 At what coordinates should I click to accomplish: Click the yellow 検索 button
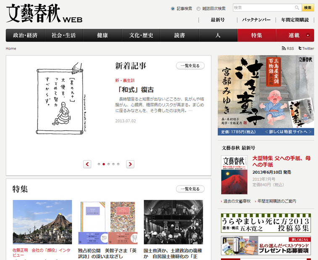307,8
